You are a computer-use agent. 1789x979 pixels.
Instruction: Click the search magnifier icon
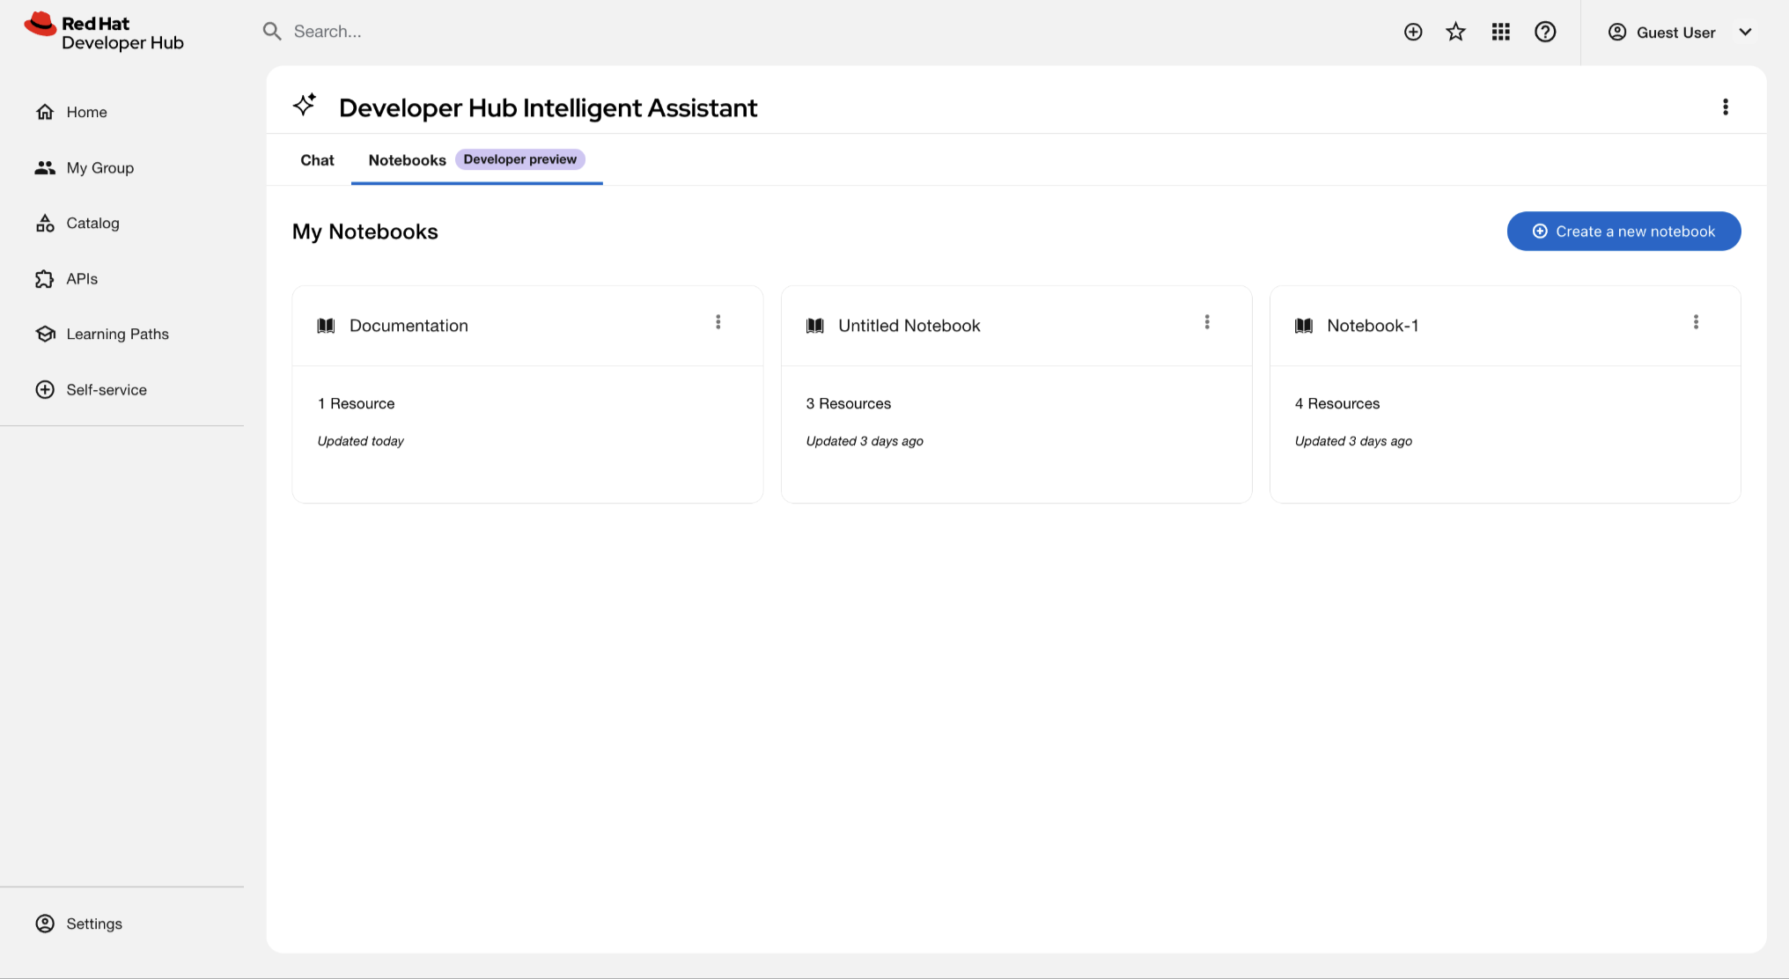[x=272, y=32]
